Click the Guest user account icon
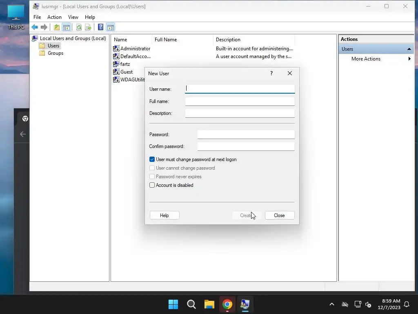Viewport: 418px width, 314px height. 116,72
